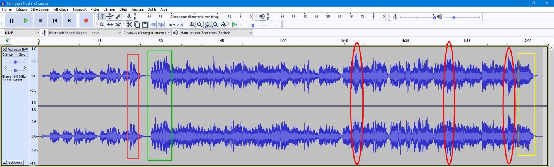Open the Sélectionner menu

(40, 9)
